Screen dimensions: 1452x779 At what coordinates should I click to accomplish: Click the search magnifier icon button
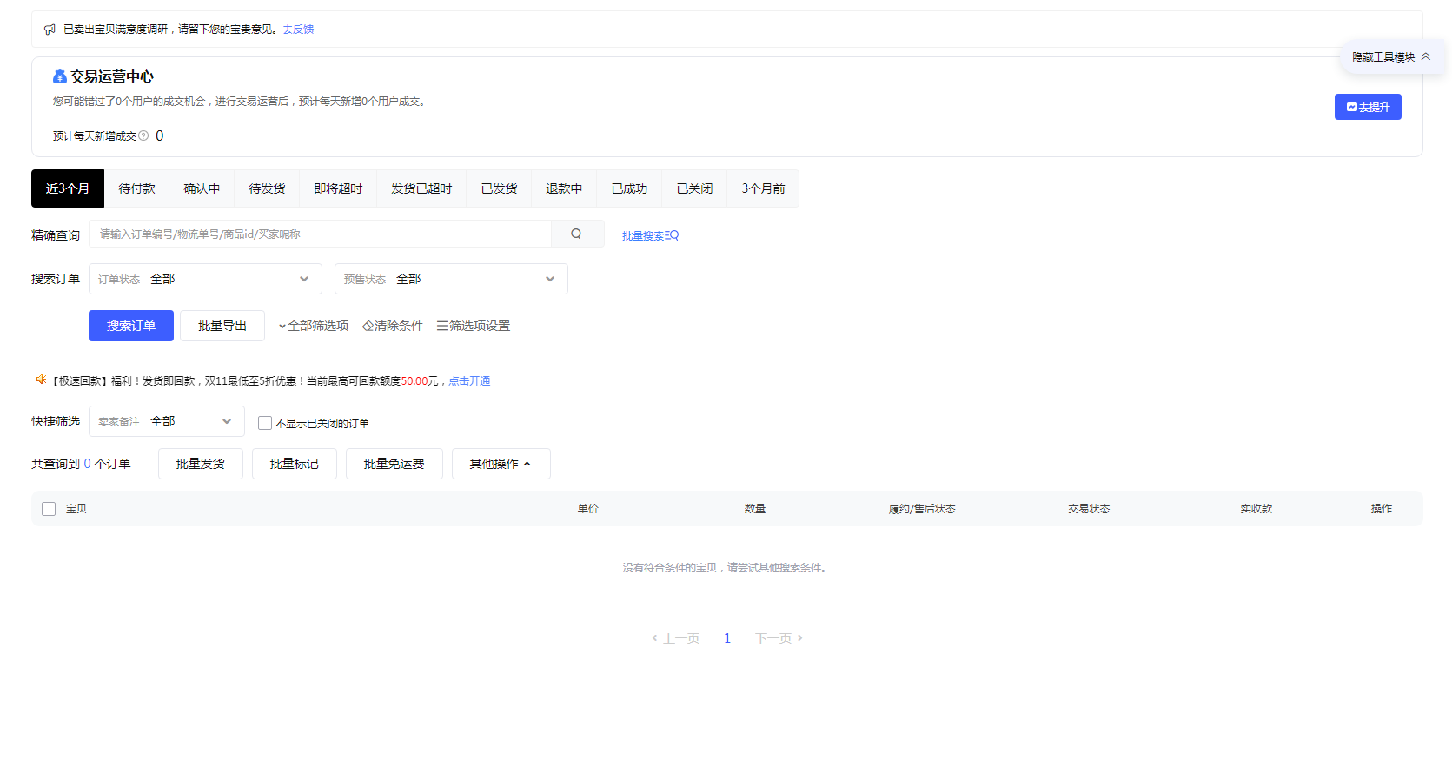576,234
